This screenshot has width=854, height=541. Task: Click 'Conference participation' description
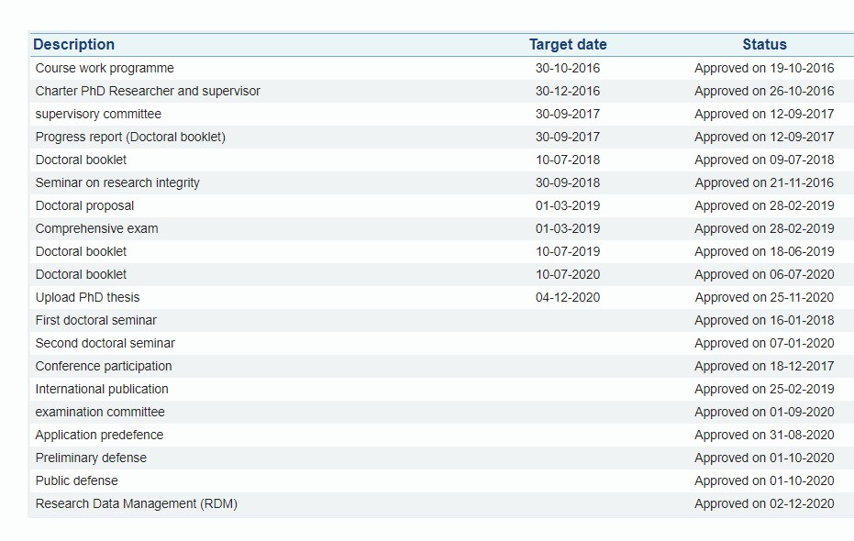pos(104,366)
